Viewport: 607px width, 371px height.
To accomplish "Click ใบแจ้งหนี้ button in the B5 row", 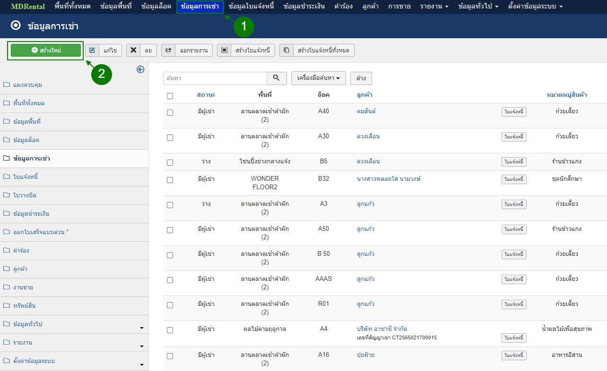I will pyautogui.click(x=514, y=162).
